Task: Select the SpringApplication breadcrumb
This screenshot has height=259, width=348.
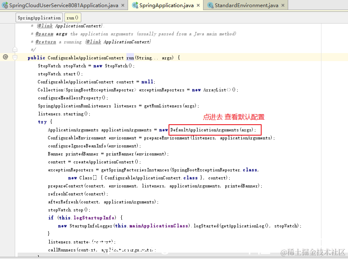Action: (x=39, y=18)
